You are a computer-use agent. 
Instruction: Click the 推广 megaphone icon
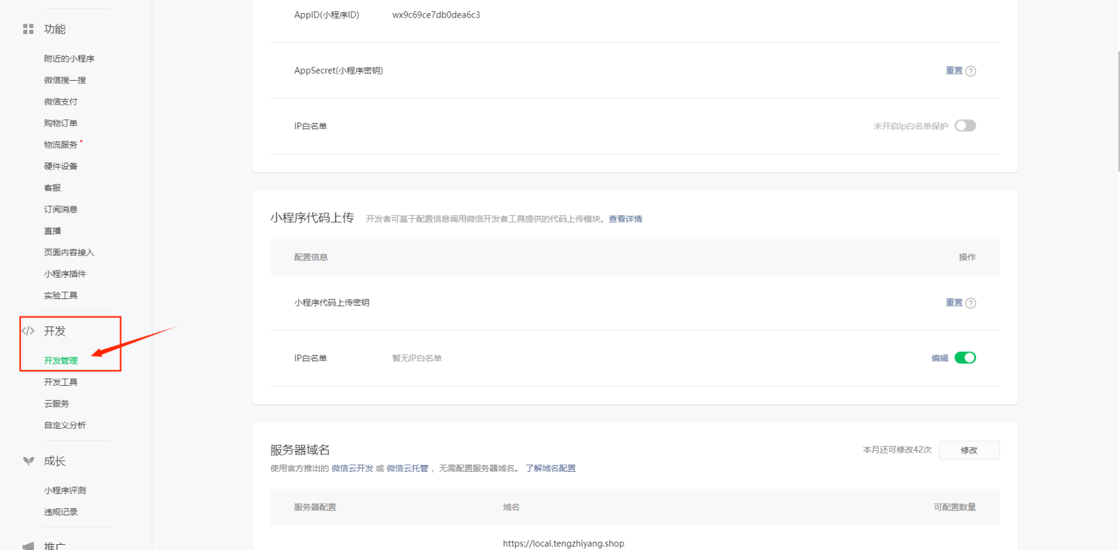pos(28,545)
